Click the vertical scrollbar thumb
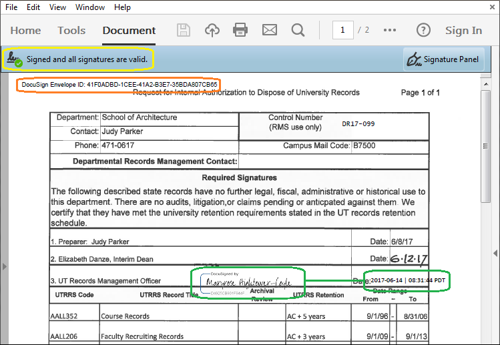 click(486, 146)
